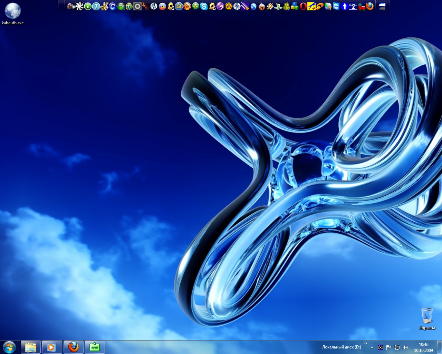Open the silver lightning disc dock icon

[237, 6]
